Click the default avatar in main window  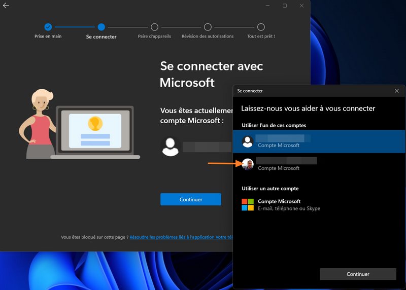pos(170,147)
